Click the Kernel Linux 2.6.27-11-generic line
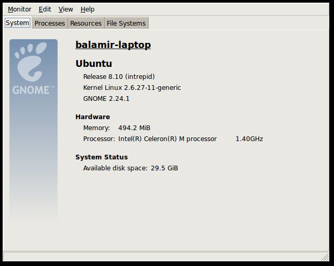 coord(132,88)
